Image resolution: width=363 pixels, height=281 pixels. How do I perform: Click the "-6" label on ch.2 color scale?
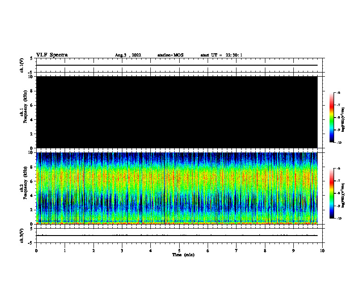point(338,169)
